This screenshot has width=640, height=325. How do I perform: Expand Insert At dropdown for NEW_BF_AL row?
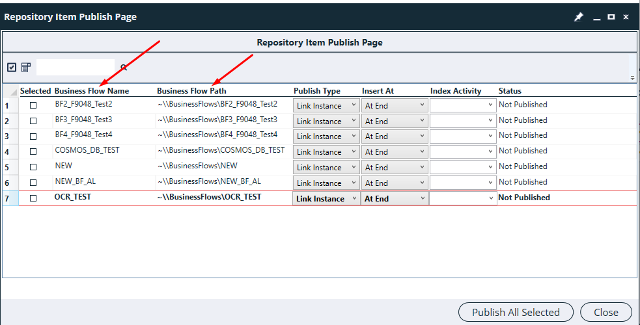pos(395,183)
